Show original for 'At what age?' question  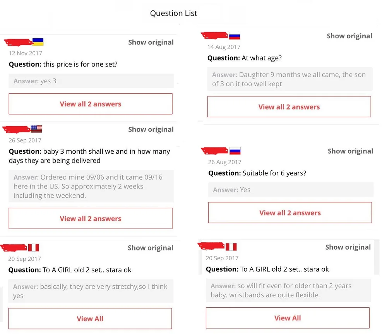pos(349,36)
